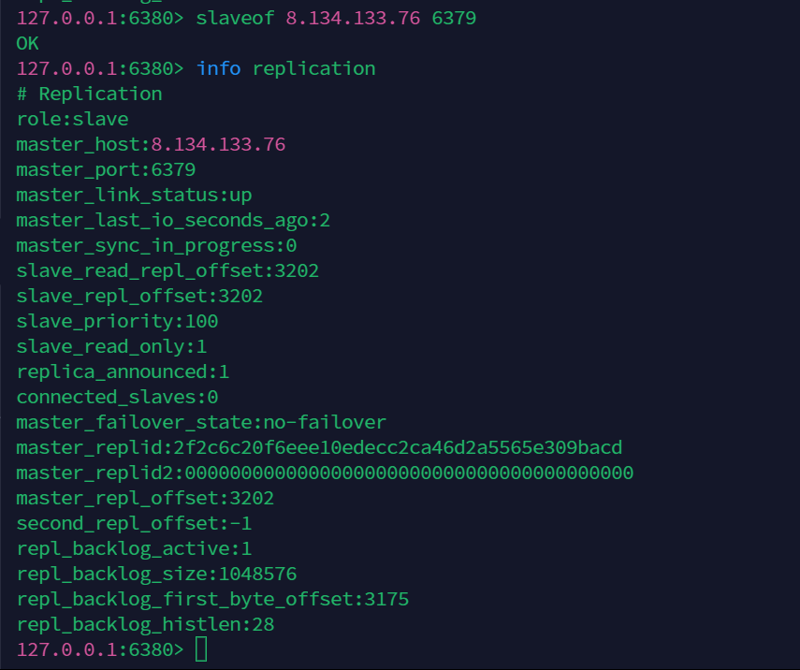Click the "# Replication" header line
The image size is (800, 670).
click(x=89, y=95)
